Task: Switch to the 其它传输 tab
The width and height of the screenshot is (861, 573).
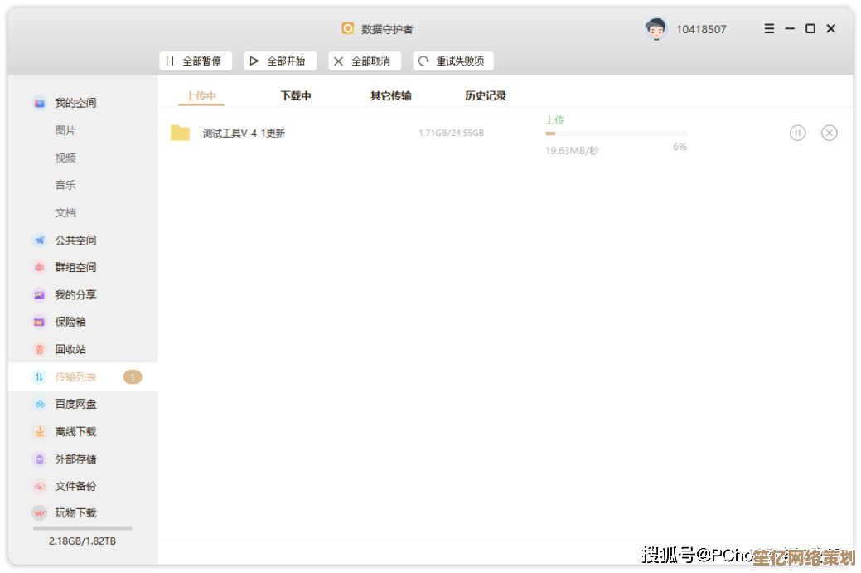Action: 390,96
